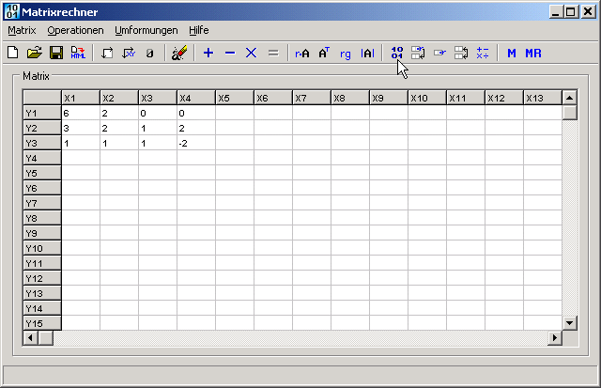
Task: Click the equals sign icon
Action: 273,53
